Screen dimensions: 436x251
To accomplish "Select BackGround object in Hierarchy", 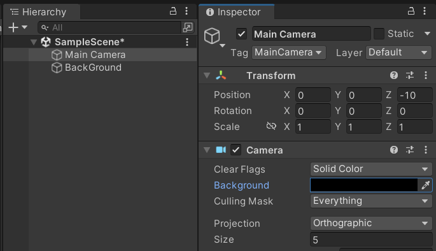I will (x=93, y=68).
